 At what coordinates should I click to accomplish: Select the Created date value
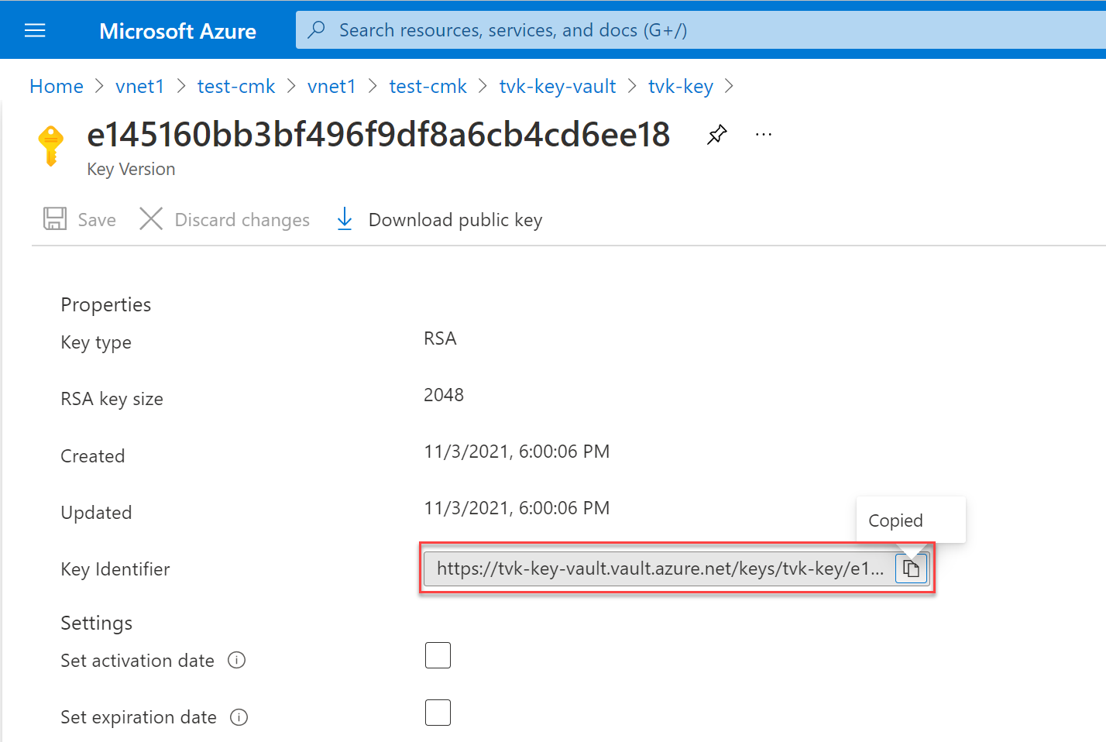(517, 452)
